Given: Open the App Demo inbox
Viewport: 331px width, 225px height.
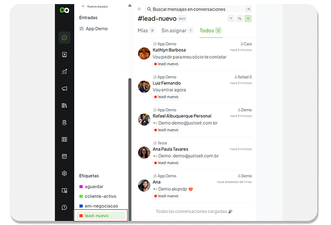Looking at the screenshot, I should point(96,29).
